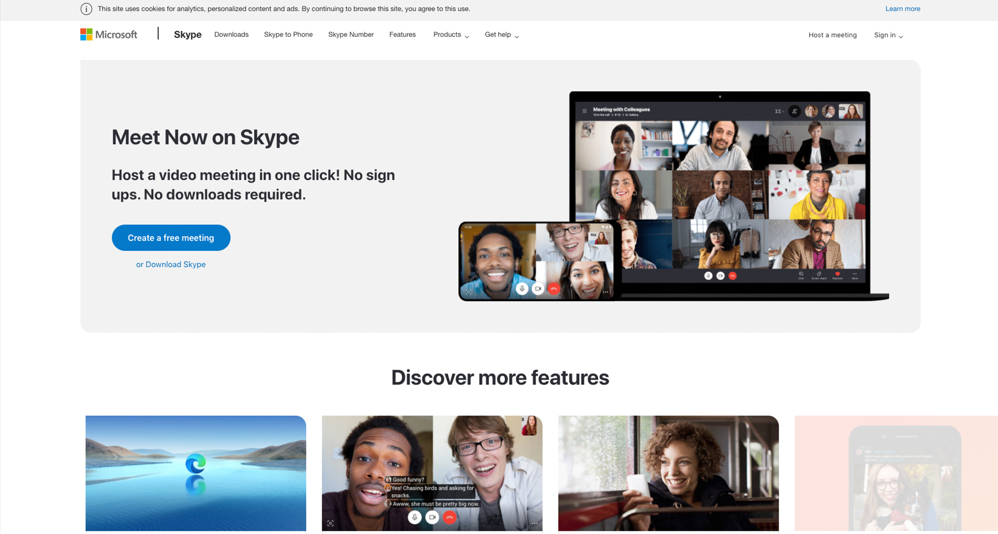Click red hang-up icon in captions card
The height and width of the screenshot is (534, 998).
coord(450,517)
